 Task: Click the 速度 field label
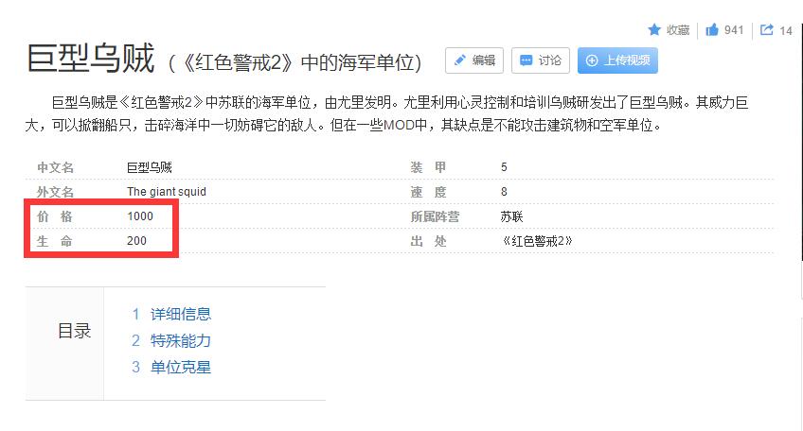[x=429, y=192]
